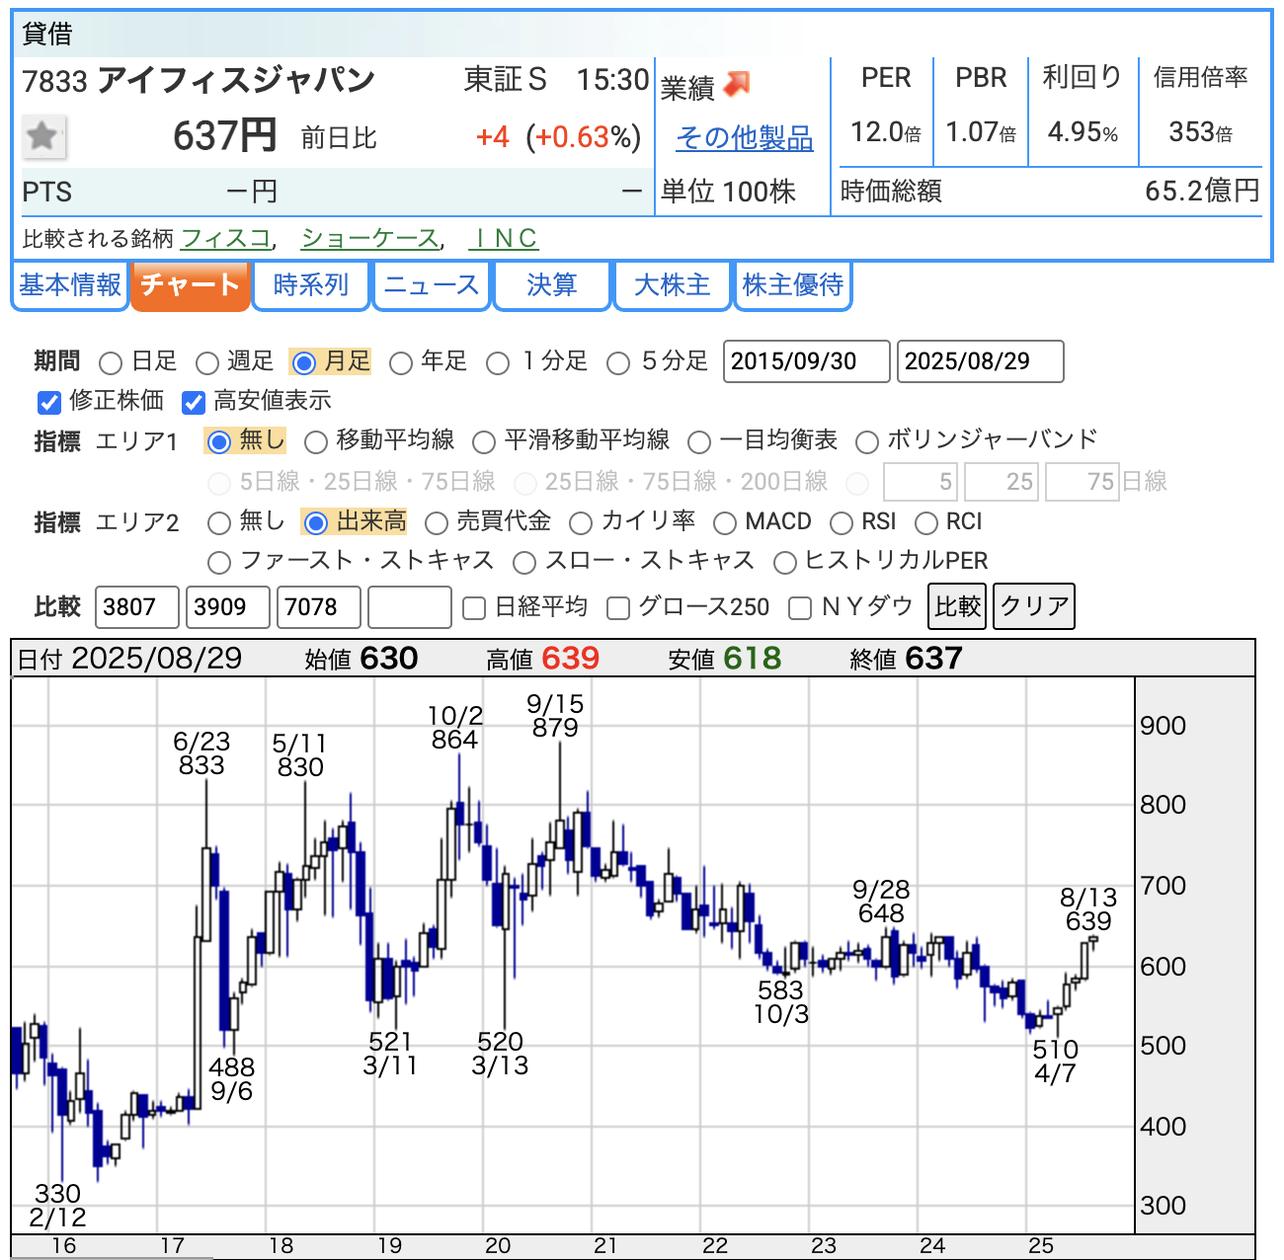
Task: Select スロー・ストキャス radio button
Action: [524, 563]
